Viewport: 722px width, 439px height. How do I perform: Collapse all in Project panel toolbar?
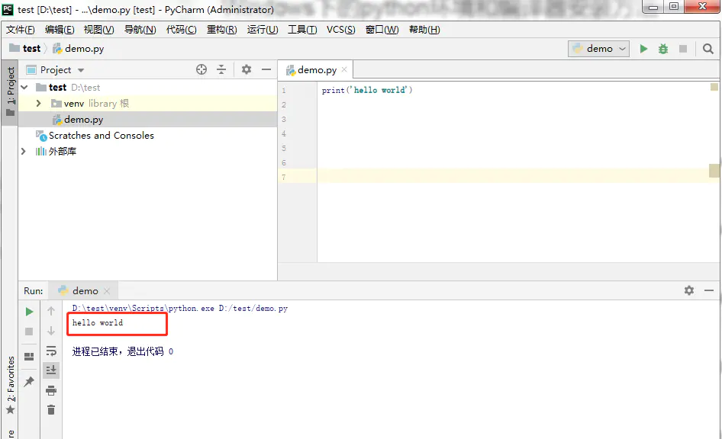click(221, 69)
